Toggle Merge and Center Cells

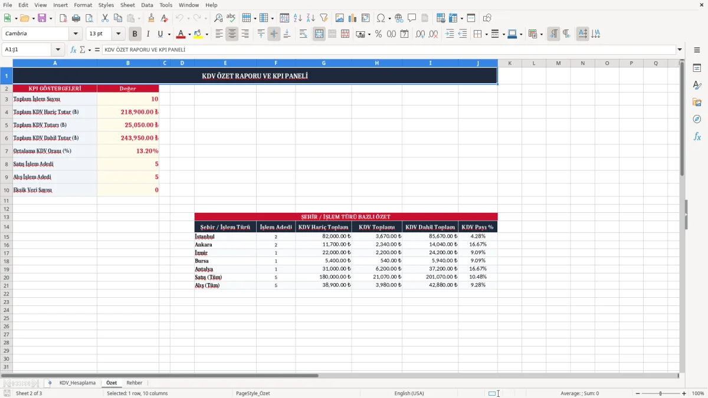(319, 34)
